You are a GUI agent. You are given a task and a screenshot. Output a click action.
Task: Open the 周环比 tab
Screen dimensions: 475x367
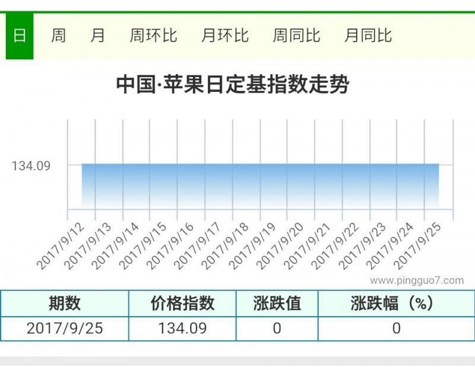[153, 36]
